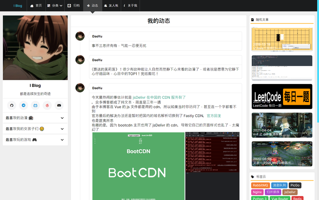319x200 pixels.
Task: Open LeetCode 每日一题 article thumbnail
Action: [x=282, y=96]
